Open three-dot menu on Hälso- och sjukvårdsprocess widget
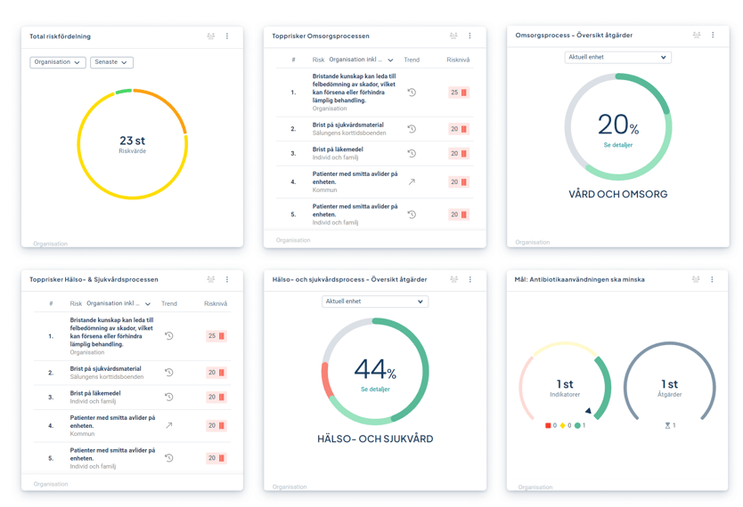The image size is (743, 507). point(470,279)
